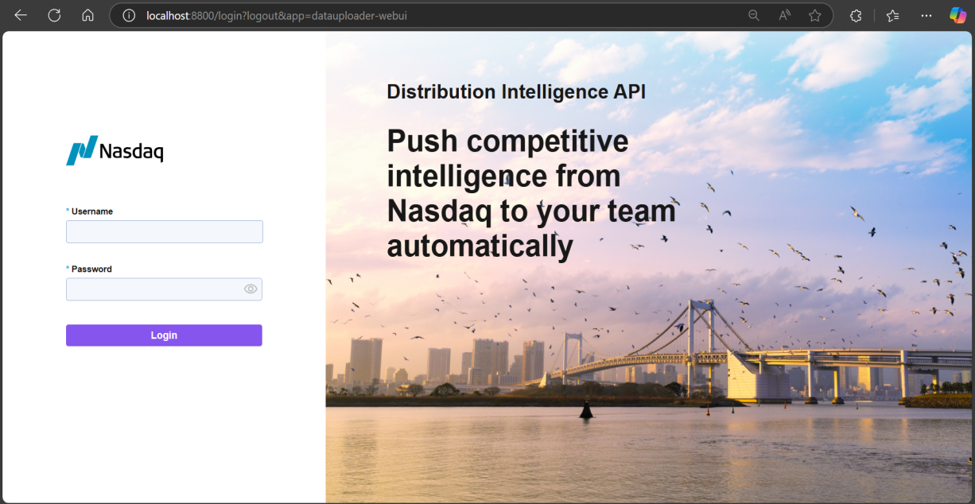Image resolution: width=975 pixels, height=504 pixels.
Task: Click the Password field label
Action: (x=91, y=269)
